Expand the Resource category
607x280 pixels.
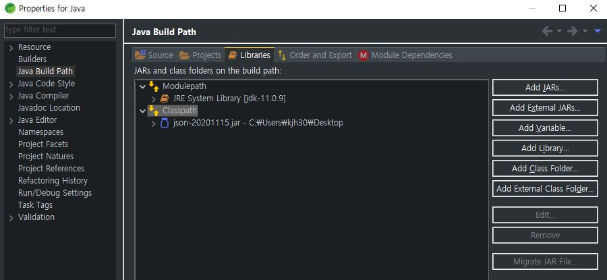click(11, 48)
